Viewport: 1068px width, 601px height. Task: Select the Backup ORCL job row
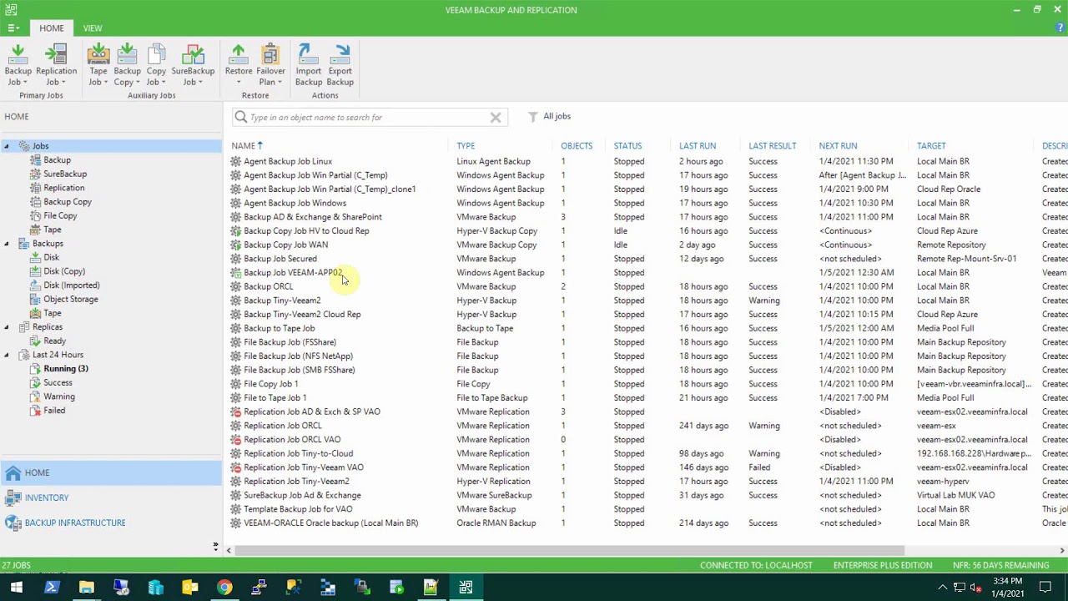(647, 286)
